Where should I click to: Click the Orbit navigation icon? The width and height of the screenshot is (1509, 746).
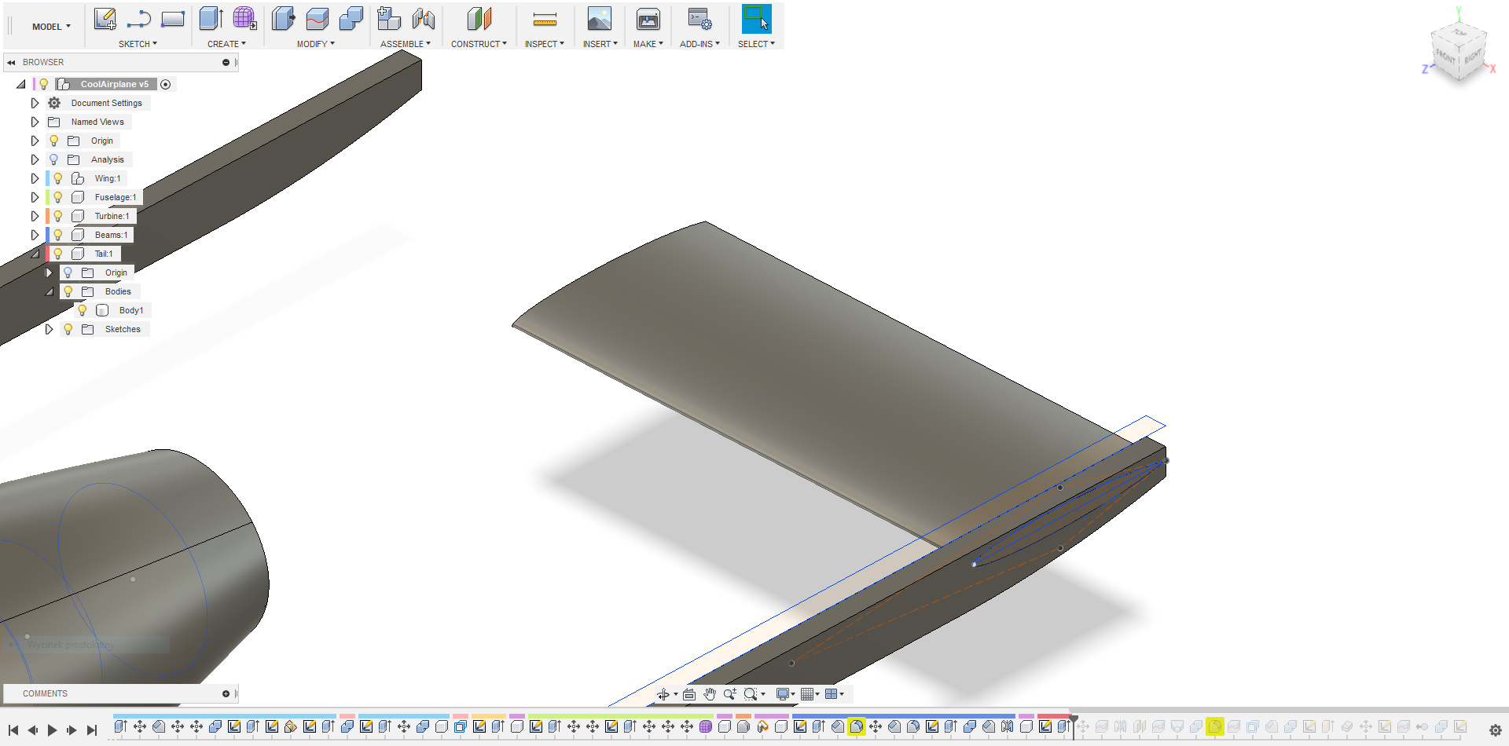coord(663,694)
